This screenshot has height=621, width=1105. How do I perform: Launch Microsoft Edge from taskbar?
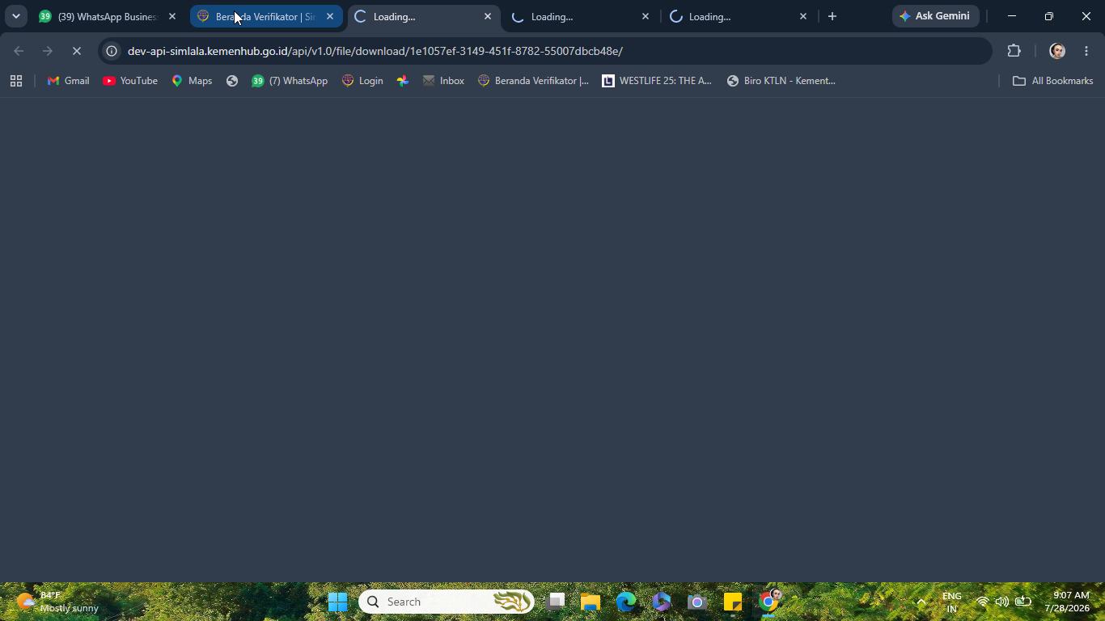pyautogui.click(x=626, y=602)
